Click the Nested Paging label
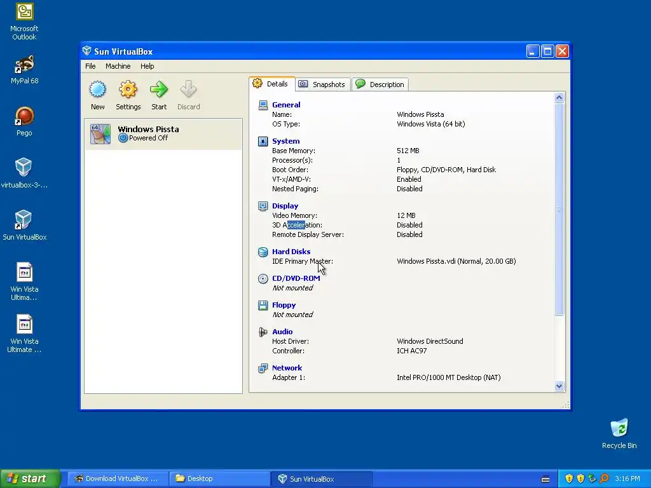This screenshot has height=488, width=651. tap(295, 188)
